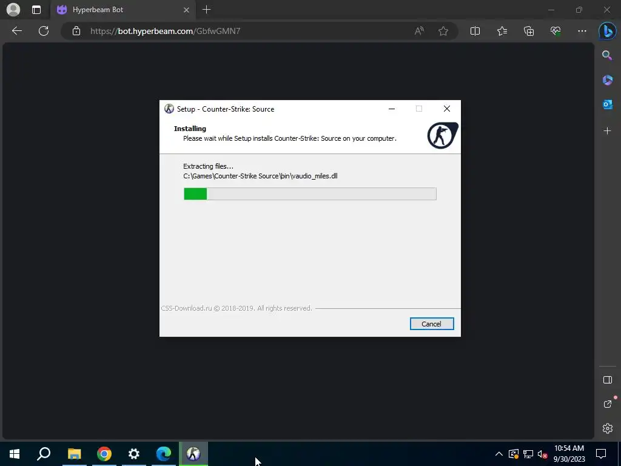Open Browser essentials heart icon
Viewport: 621px width, 466px height.
coord(556,31)
